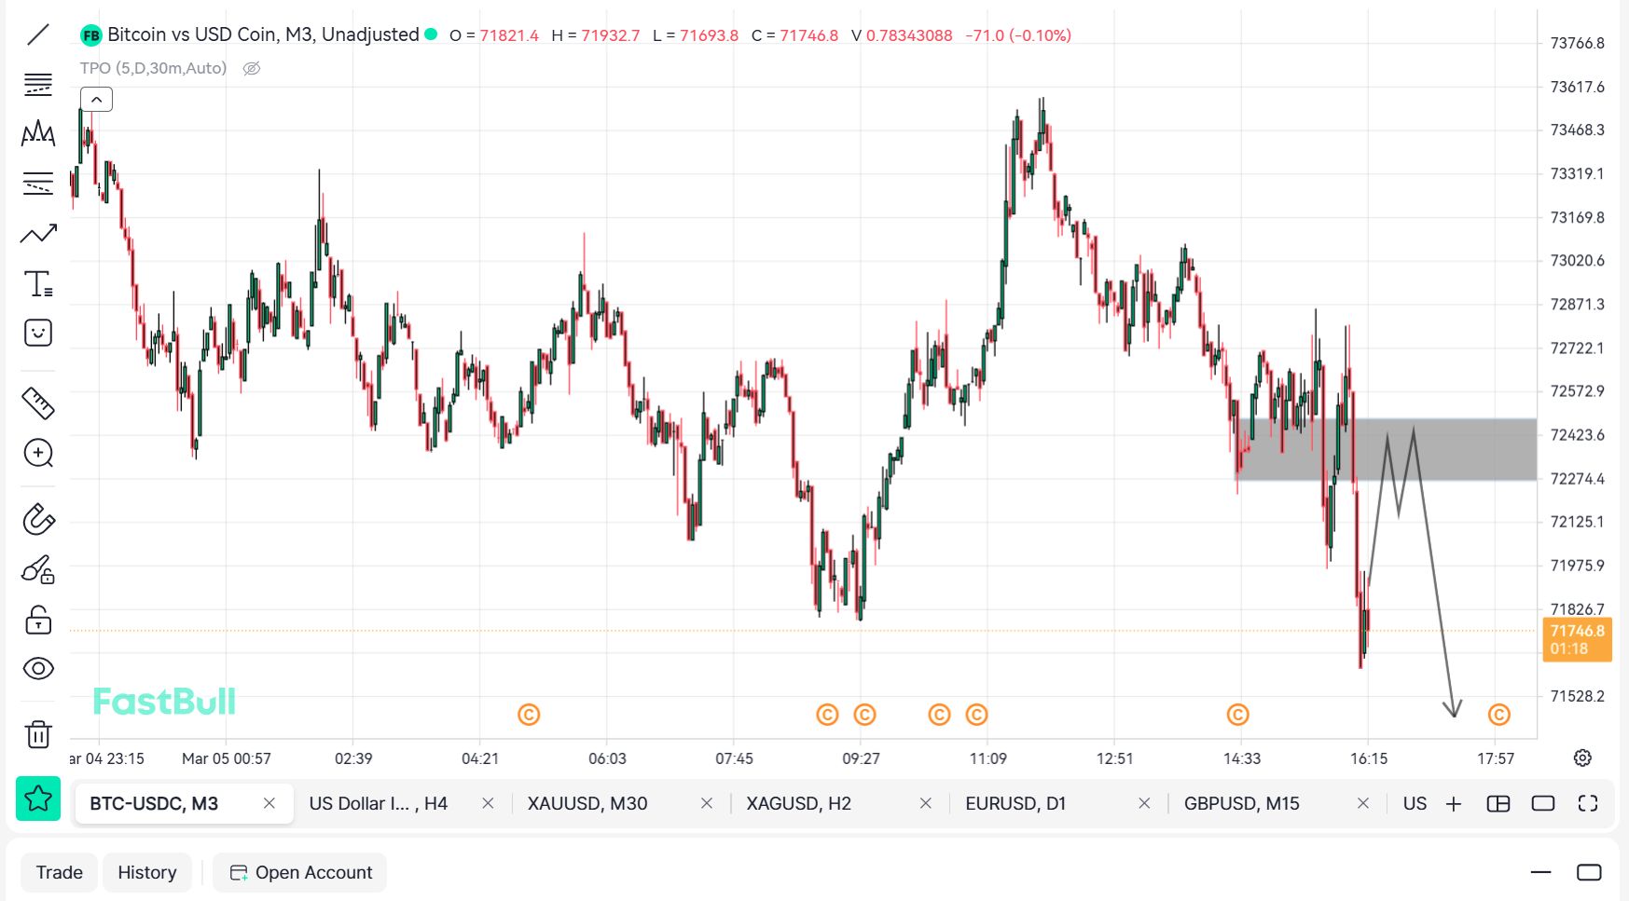Delete drawings with trash icon
Image resolution: width=1629 pixels, height=901 pixels.
[x=38, y=734]
